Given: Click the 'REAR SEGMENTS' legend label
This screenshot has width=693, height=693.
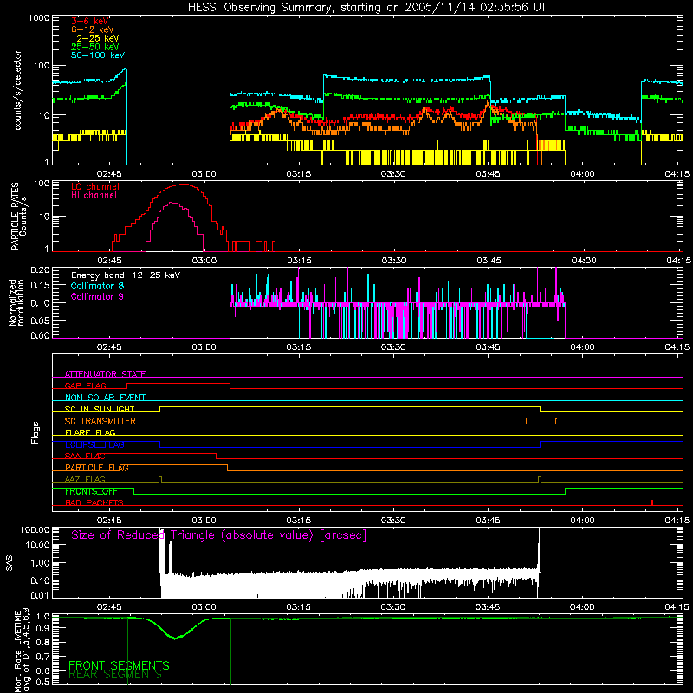Looking at the screenshot, I should click(x=115, y=675).
